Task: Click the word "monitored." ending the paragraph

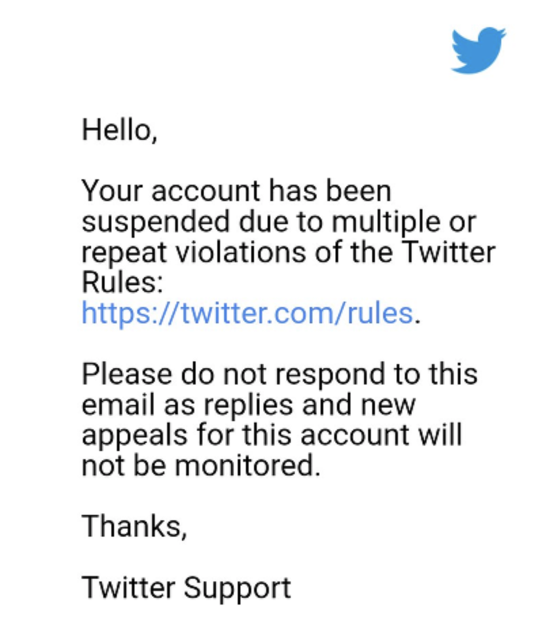Action: 248,466
